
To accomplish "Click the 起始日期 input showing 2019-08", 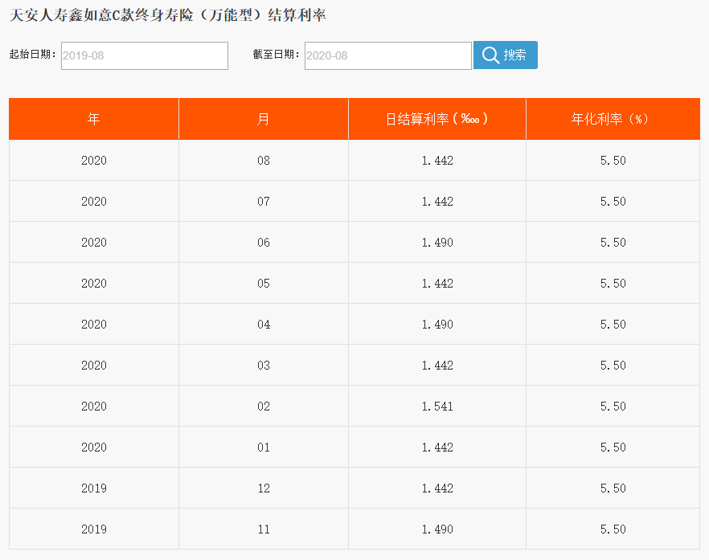I will pos(145,55).
